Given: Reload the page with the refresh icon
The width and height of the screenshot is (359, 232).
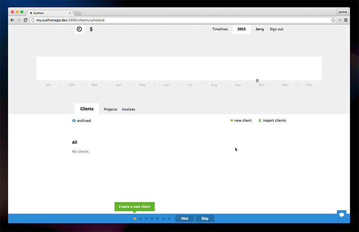Looking at the screenshot, I should tap(26, 20).
